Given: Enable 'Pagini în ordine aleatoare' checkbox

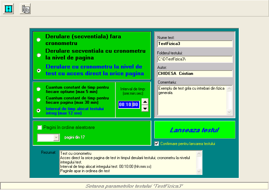Looking at the screenshot, I should pos(40,127).
